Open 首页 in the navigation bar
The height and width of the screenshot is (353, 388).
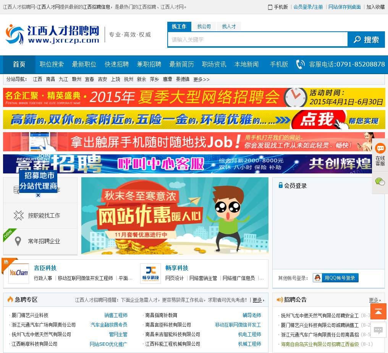(19, 64)
